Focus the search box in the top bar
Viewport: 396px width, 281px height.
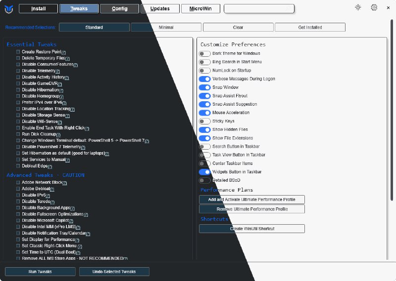pyautogui.click(x=258, y=8)
